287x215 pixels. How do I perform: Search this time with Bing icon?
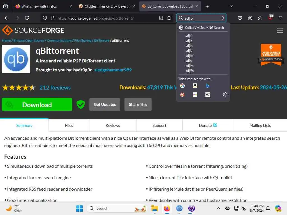pyautogui.click(x=208, y=86)
